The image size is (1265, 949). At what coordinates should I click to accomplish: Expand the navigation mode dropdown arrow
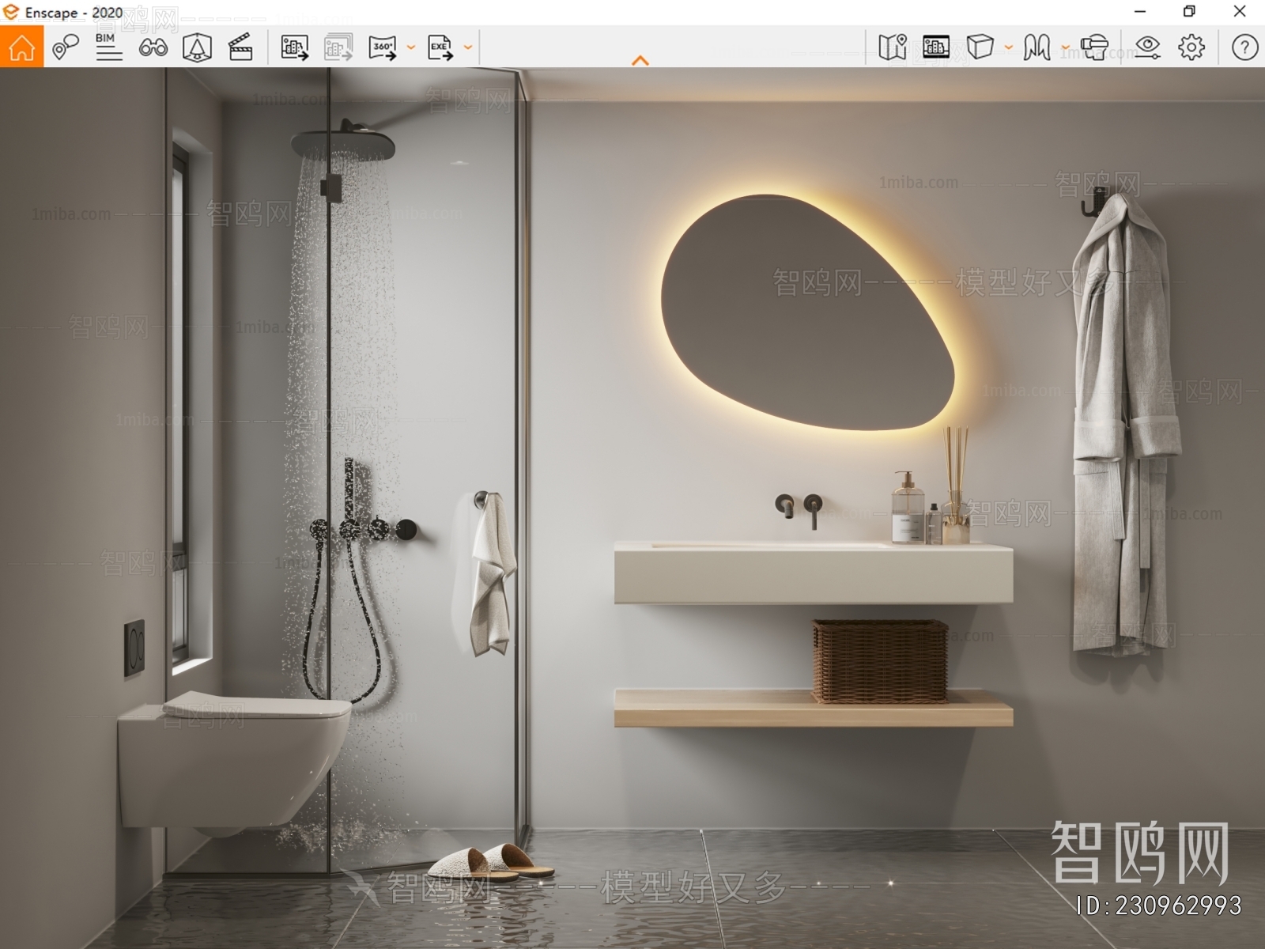click(1066, 47)
